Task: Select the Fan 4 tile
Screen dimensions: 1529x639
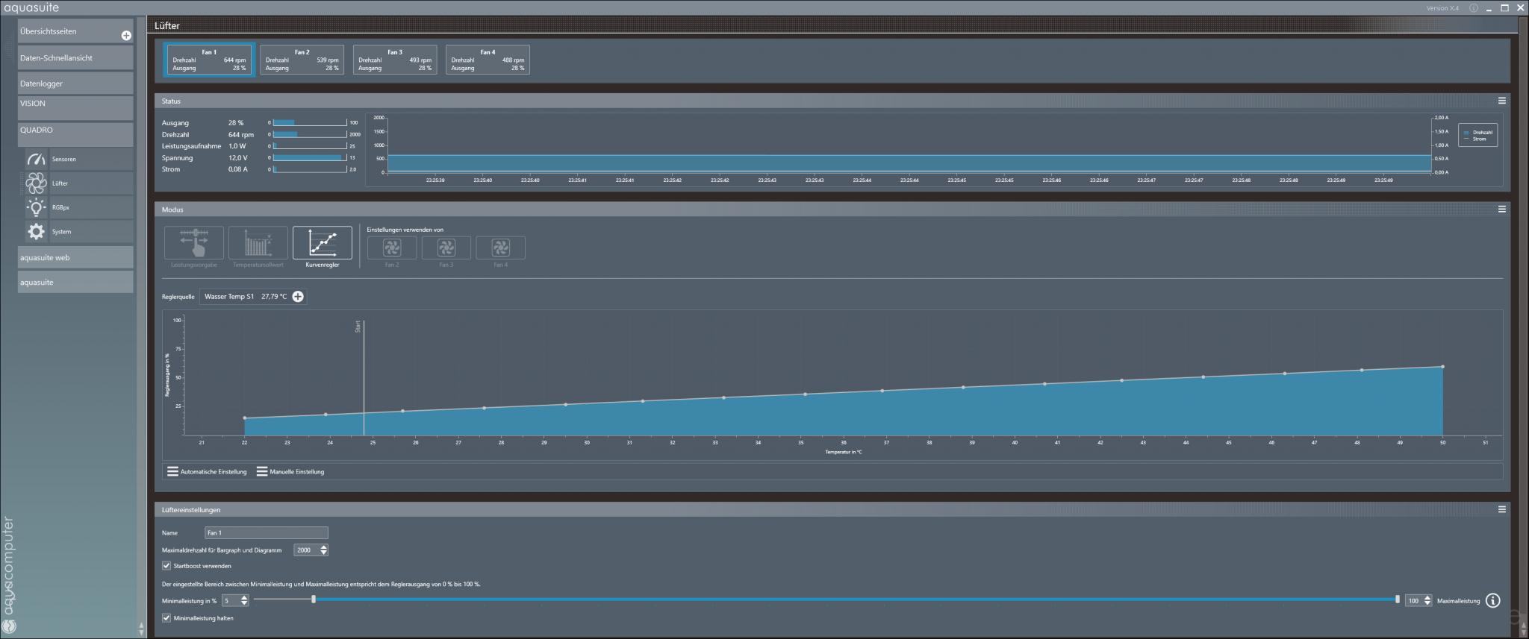Action: (488, 60)
